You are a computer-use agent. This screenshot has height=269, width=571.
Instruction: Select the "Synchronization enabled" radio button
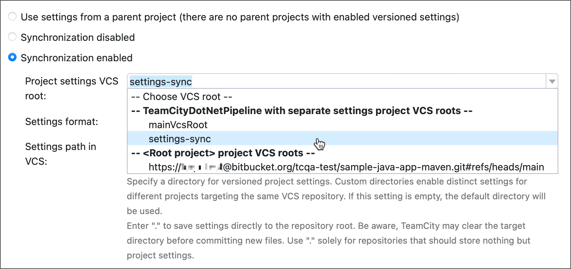(12, 57)
